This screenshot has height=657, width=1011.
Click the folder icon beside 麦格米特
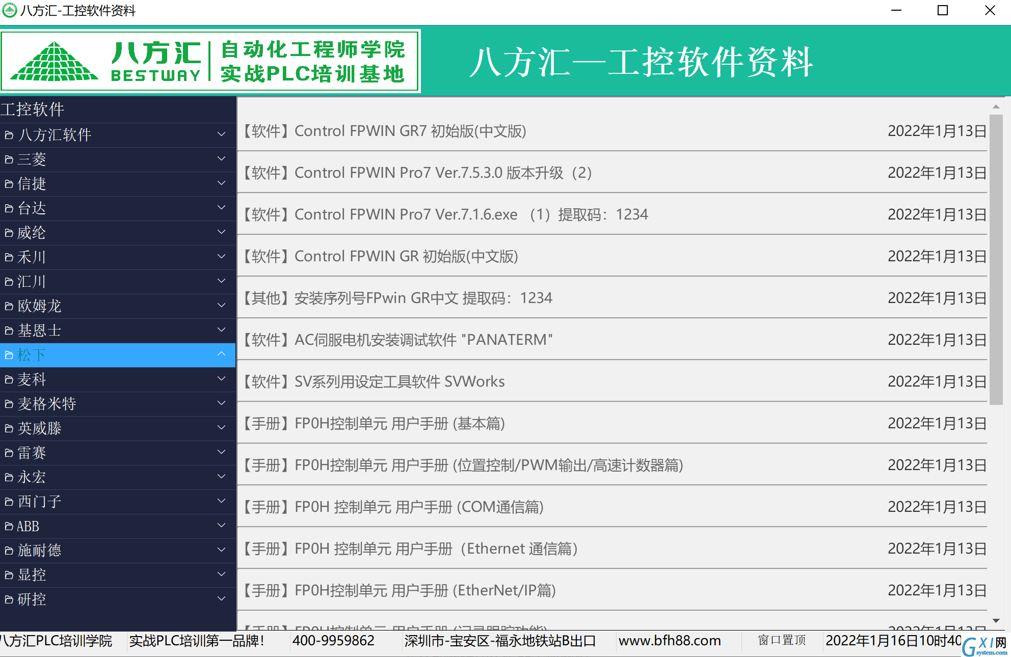point(9,404)
